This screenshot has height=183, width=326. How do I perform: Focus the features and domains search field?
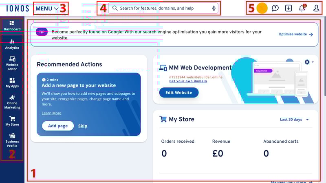tap(163, 8)
